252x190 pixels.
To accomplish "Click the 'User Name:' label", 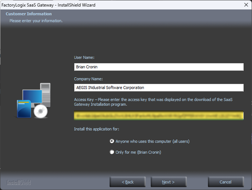I will 84,57.
